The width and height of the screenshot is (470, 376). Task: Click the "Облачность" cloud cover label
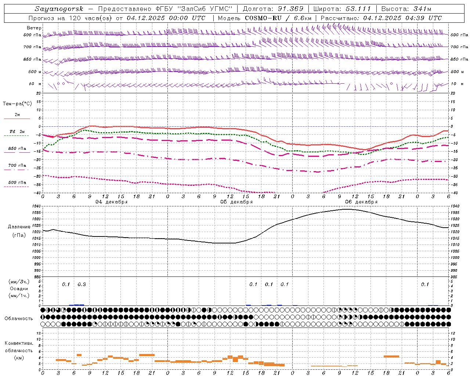pyautogui.click(x=19, y=318)
